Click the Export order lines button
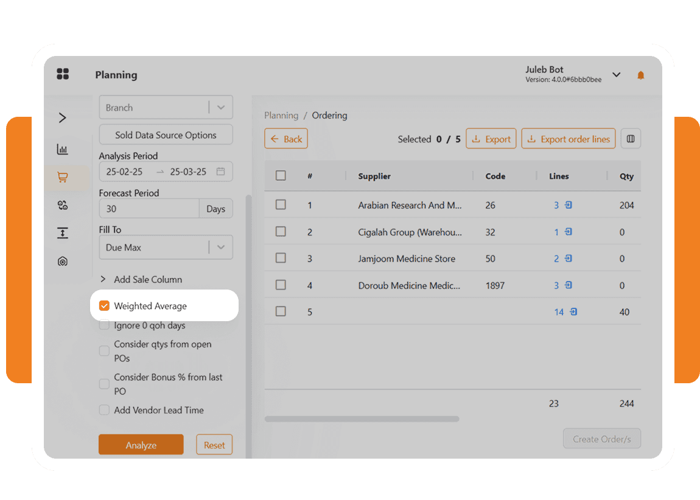This screenshot has height=500, width=700. coord(569,139)
